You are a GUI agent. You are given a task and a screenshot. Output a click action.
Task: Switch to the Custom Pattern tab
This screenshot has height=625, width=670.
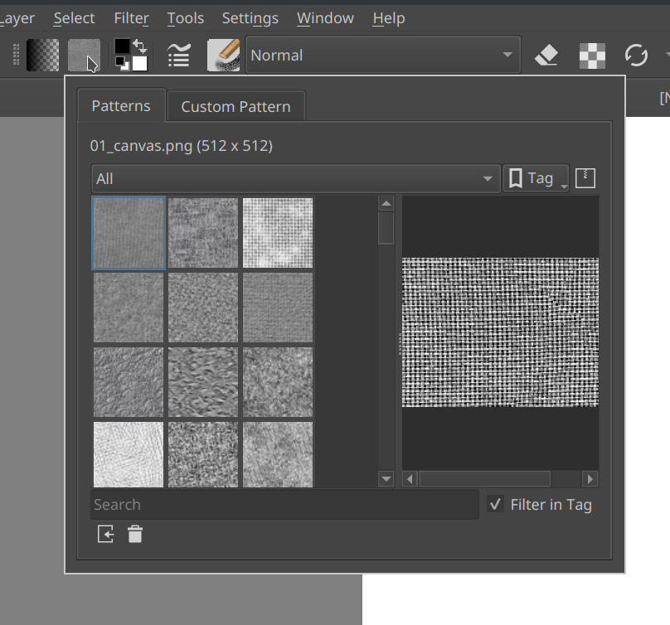[x=235, y=106]
